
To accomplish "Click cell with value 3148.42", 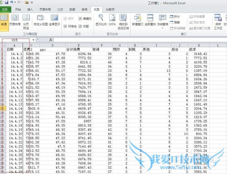I will [x=199, y=54].
